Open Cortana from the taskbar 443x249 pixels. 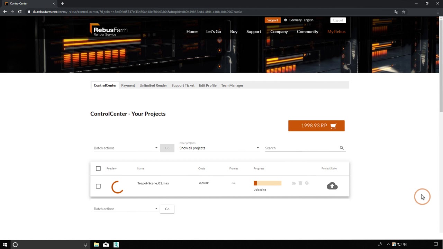point(15,245)
